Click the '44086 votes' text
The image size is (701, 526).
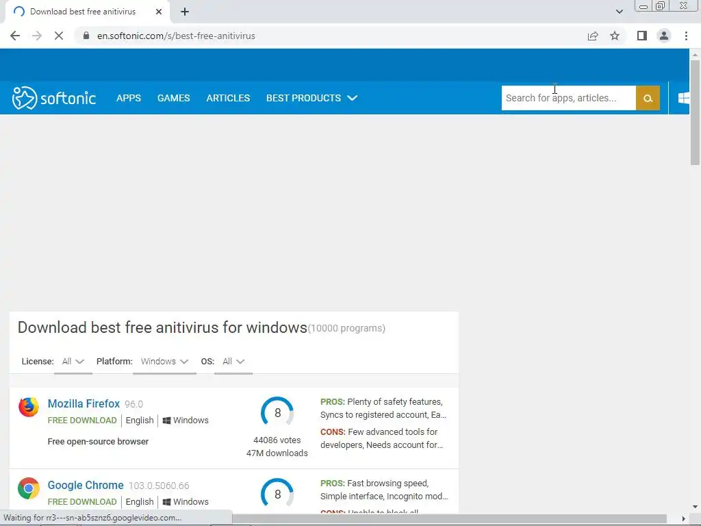coord(277,440)
